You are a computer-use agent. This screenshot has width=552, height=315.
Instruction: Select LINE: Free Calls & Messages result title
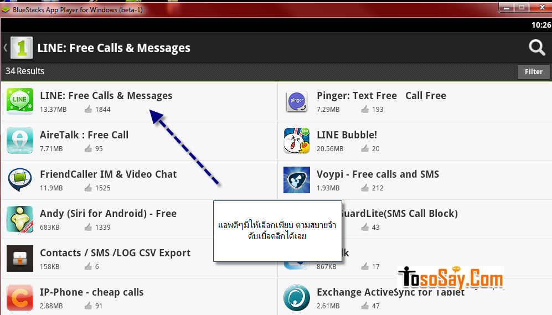(x=106, y=96)
